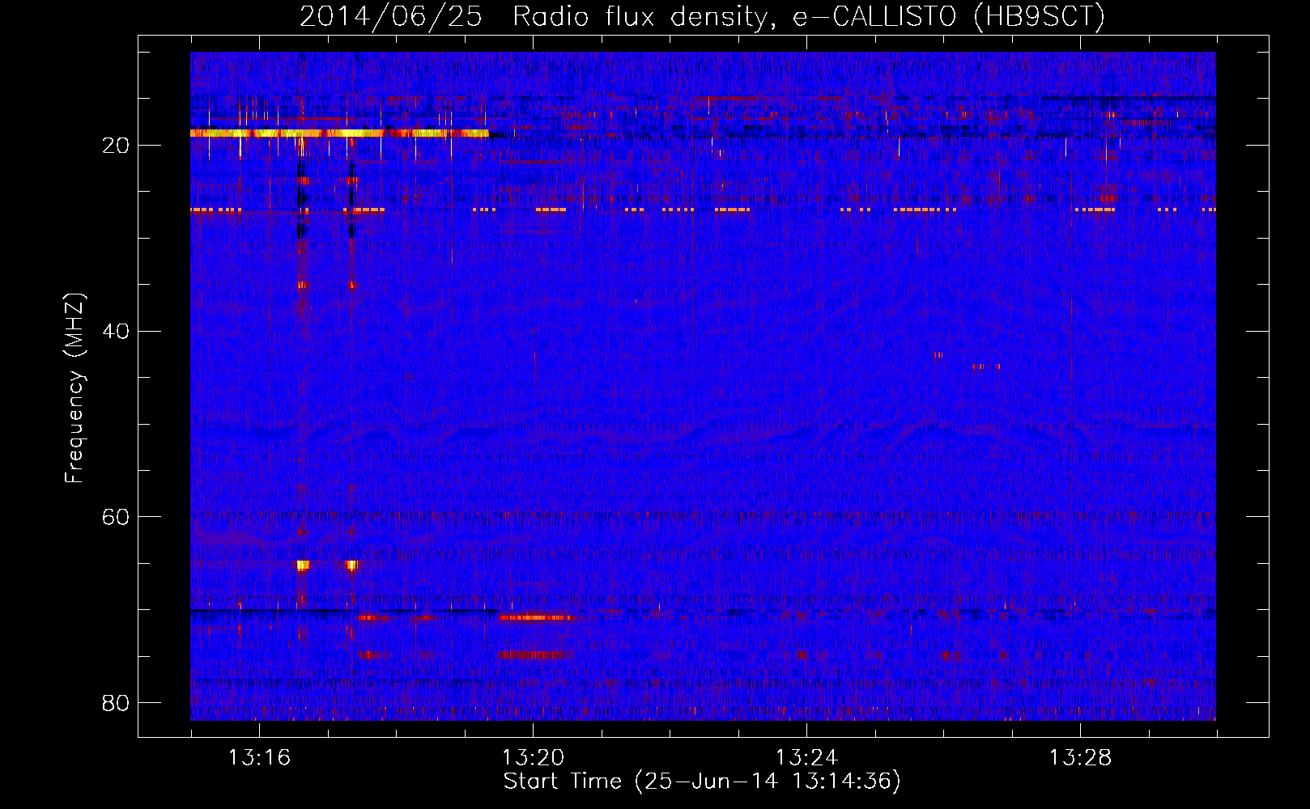This screenshot has width=1310, height=809.
Task: Click the second bright burst spot near 65 MHz
Action: pyautogui.click(x=351, y=565)
